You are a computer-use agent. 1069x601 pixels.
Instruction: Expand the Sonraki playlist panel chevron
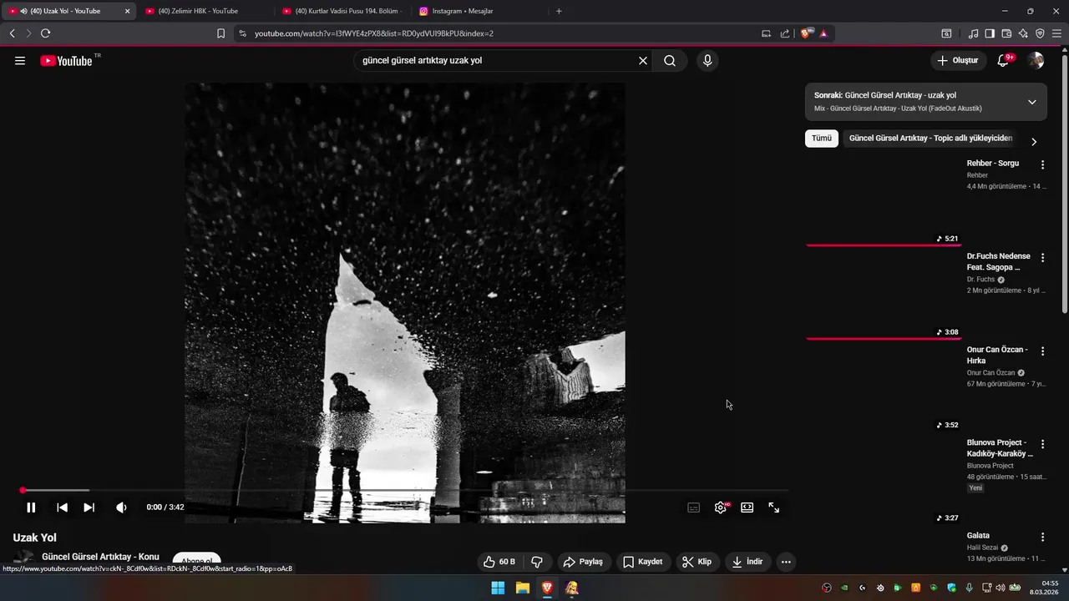[x=1032, y=102]
